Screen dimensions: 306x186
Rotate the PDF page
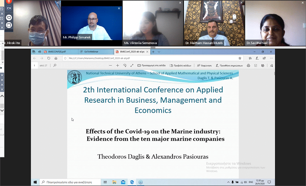[125, 66]
